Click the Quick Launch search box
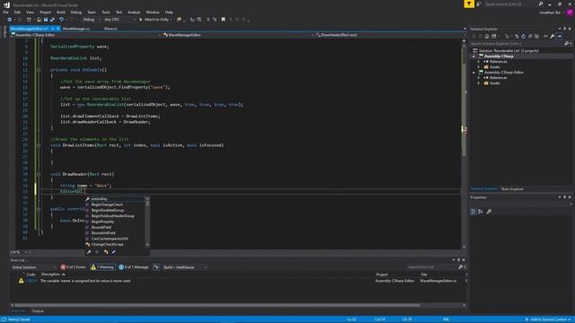575x323 pixels. point(511,4)
